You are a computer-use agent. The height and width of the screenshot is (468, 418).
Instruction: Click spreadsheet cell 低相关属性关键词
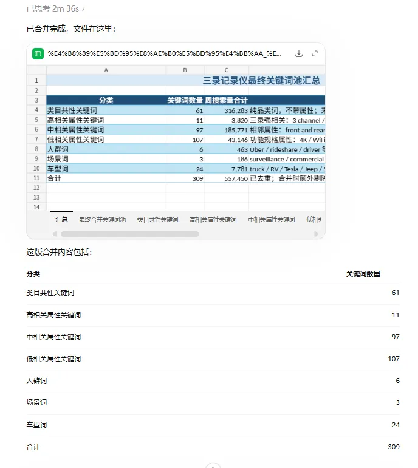tap(106, 140)
